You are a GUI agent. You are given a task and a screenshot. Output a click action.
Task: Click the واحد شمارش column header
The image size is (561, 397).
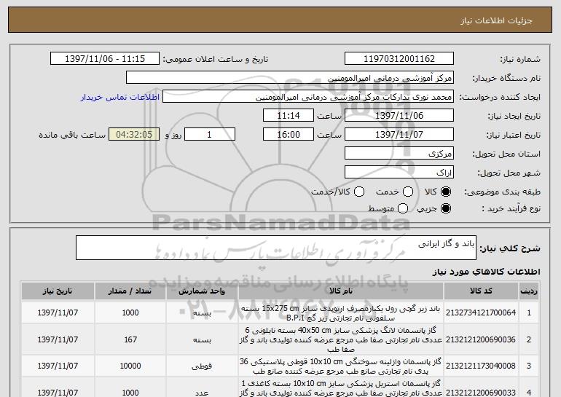tap(202, 291)
